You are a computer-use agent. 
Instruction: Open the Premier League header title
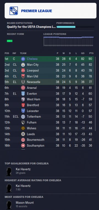(37, 11)
